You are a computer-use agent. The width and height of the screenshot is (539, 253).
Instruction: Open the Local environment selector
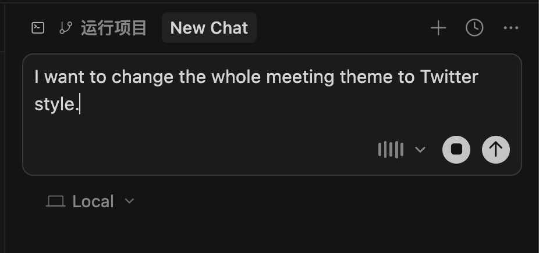coord(93,201)
